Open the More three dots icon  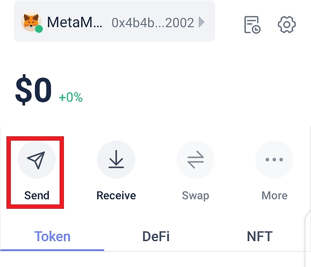point(274,160)
